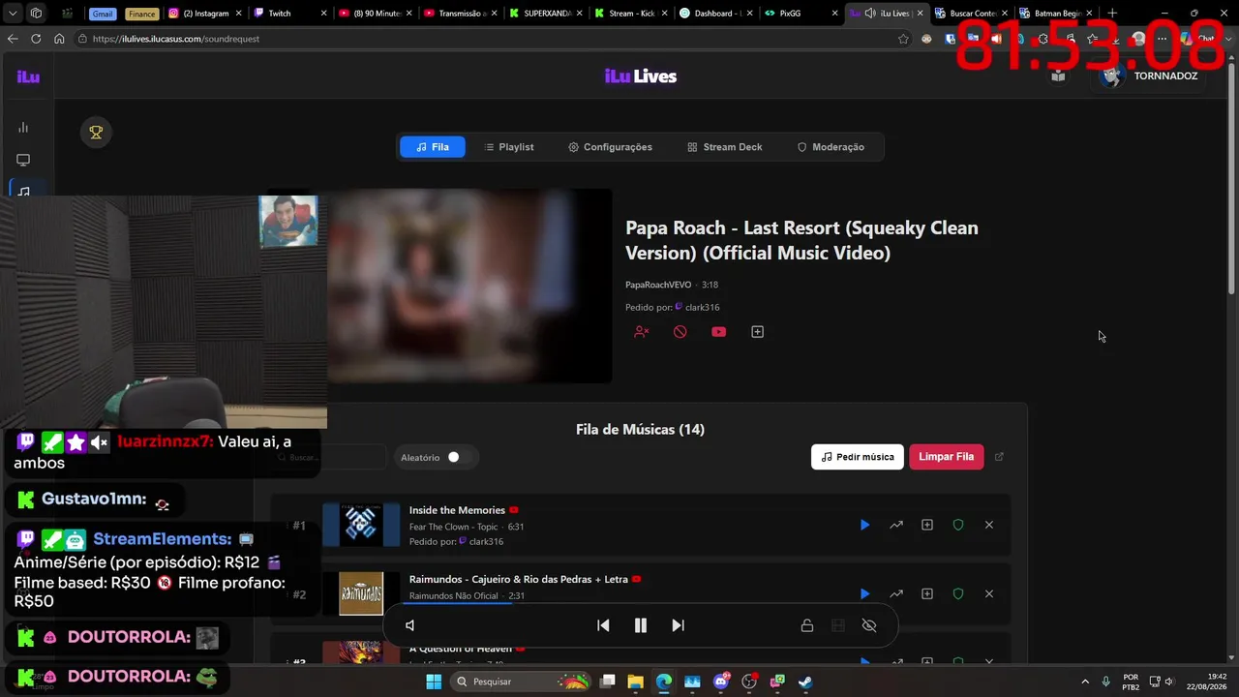1239x697 pixels.
Task: Open the Configurações tab
Action: pos(610,147)
